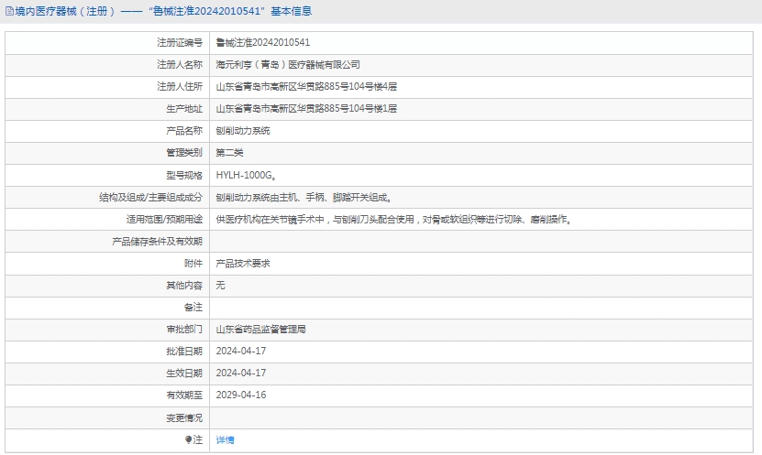
Task: Select the model specification HYLH-1000G
Action: pos(247,175)
